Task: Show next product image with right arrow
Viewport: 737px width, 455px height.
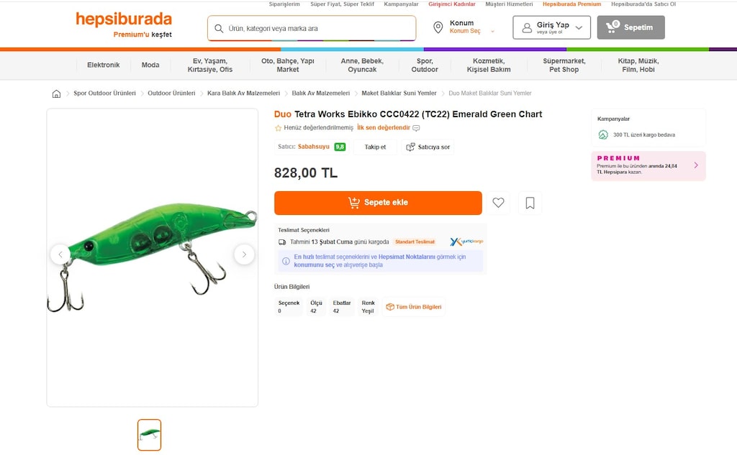Action: pos(244,254)
